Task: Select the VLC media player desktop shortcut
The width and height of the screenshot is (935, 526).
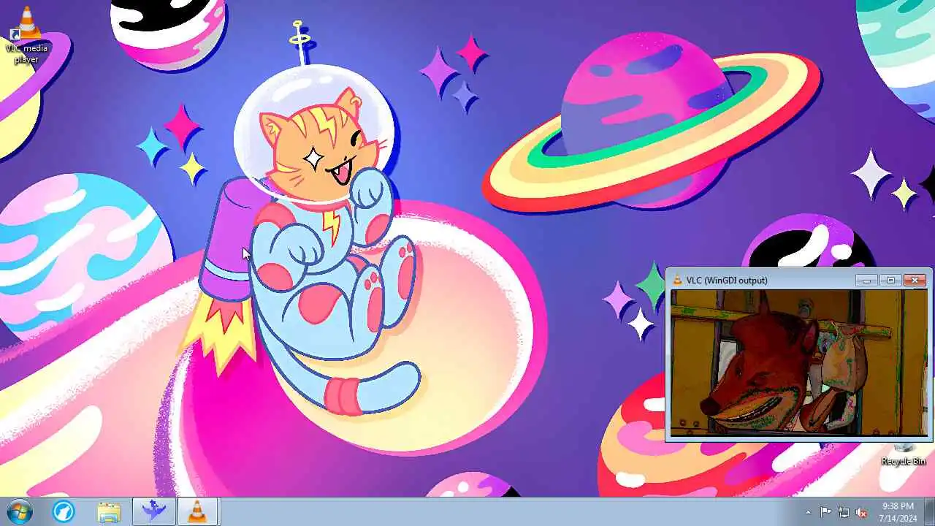Action: [26, 35]
